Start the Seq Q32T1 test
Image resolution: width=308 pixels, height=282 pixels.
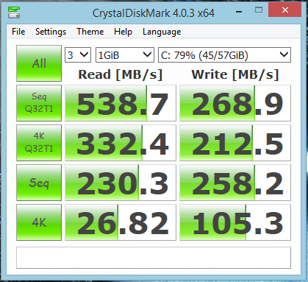click(x=39, y=103)
